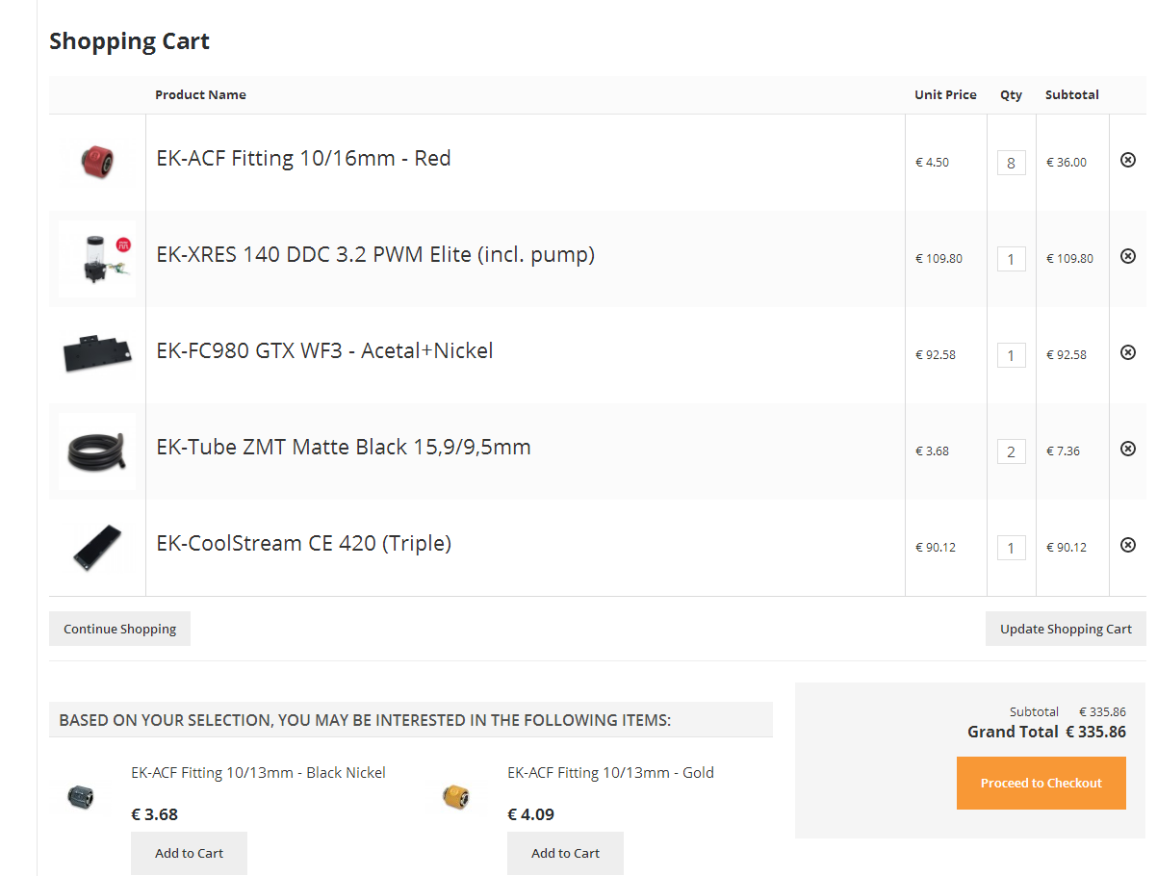Remove EK-CoolStream CE 420 from cart
Viewport: 1157px width, 876px height.
coord(1128,545)
